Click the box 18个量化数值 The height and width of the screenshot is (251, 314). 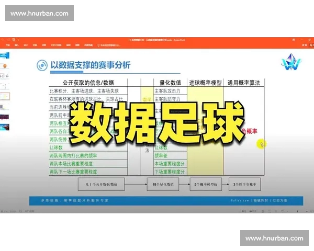[x=163, y=185]
